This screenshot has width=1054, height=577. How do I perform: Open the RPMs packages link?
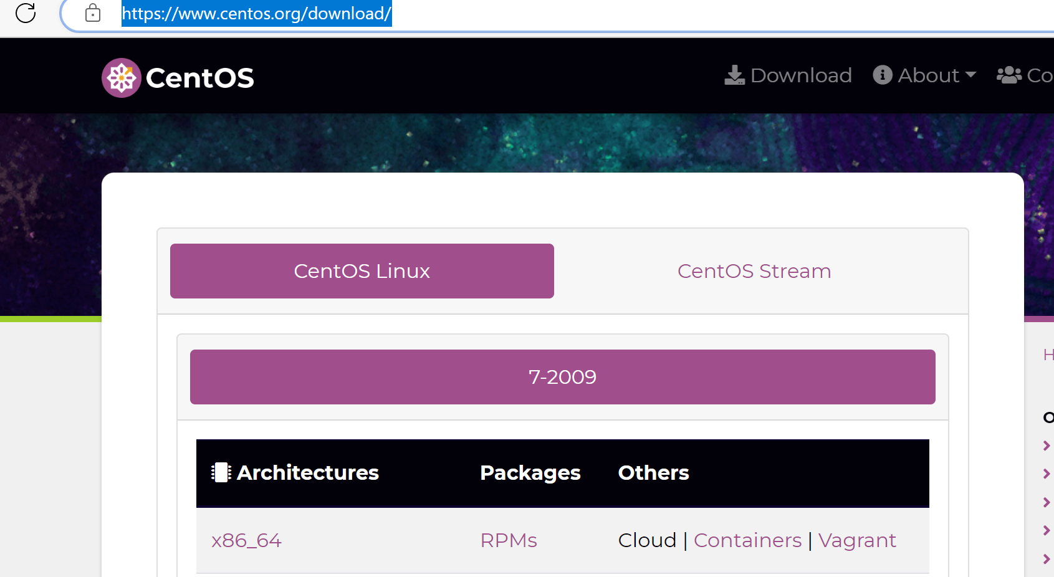(x=509, y=540)
